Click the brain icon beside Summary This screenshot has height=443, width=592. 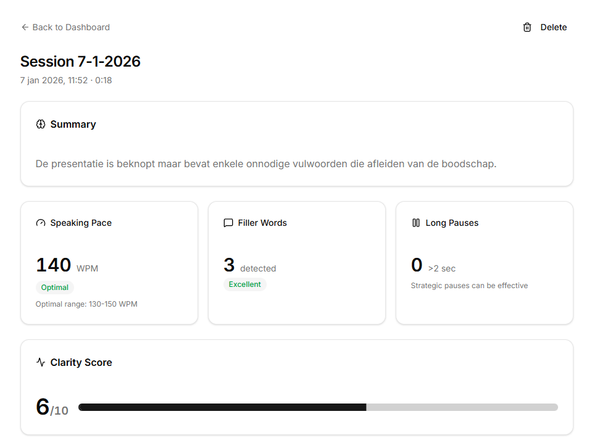point(41,124)
